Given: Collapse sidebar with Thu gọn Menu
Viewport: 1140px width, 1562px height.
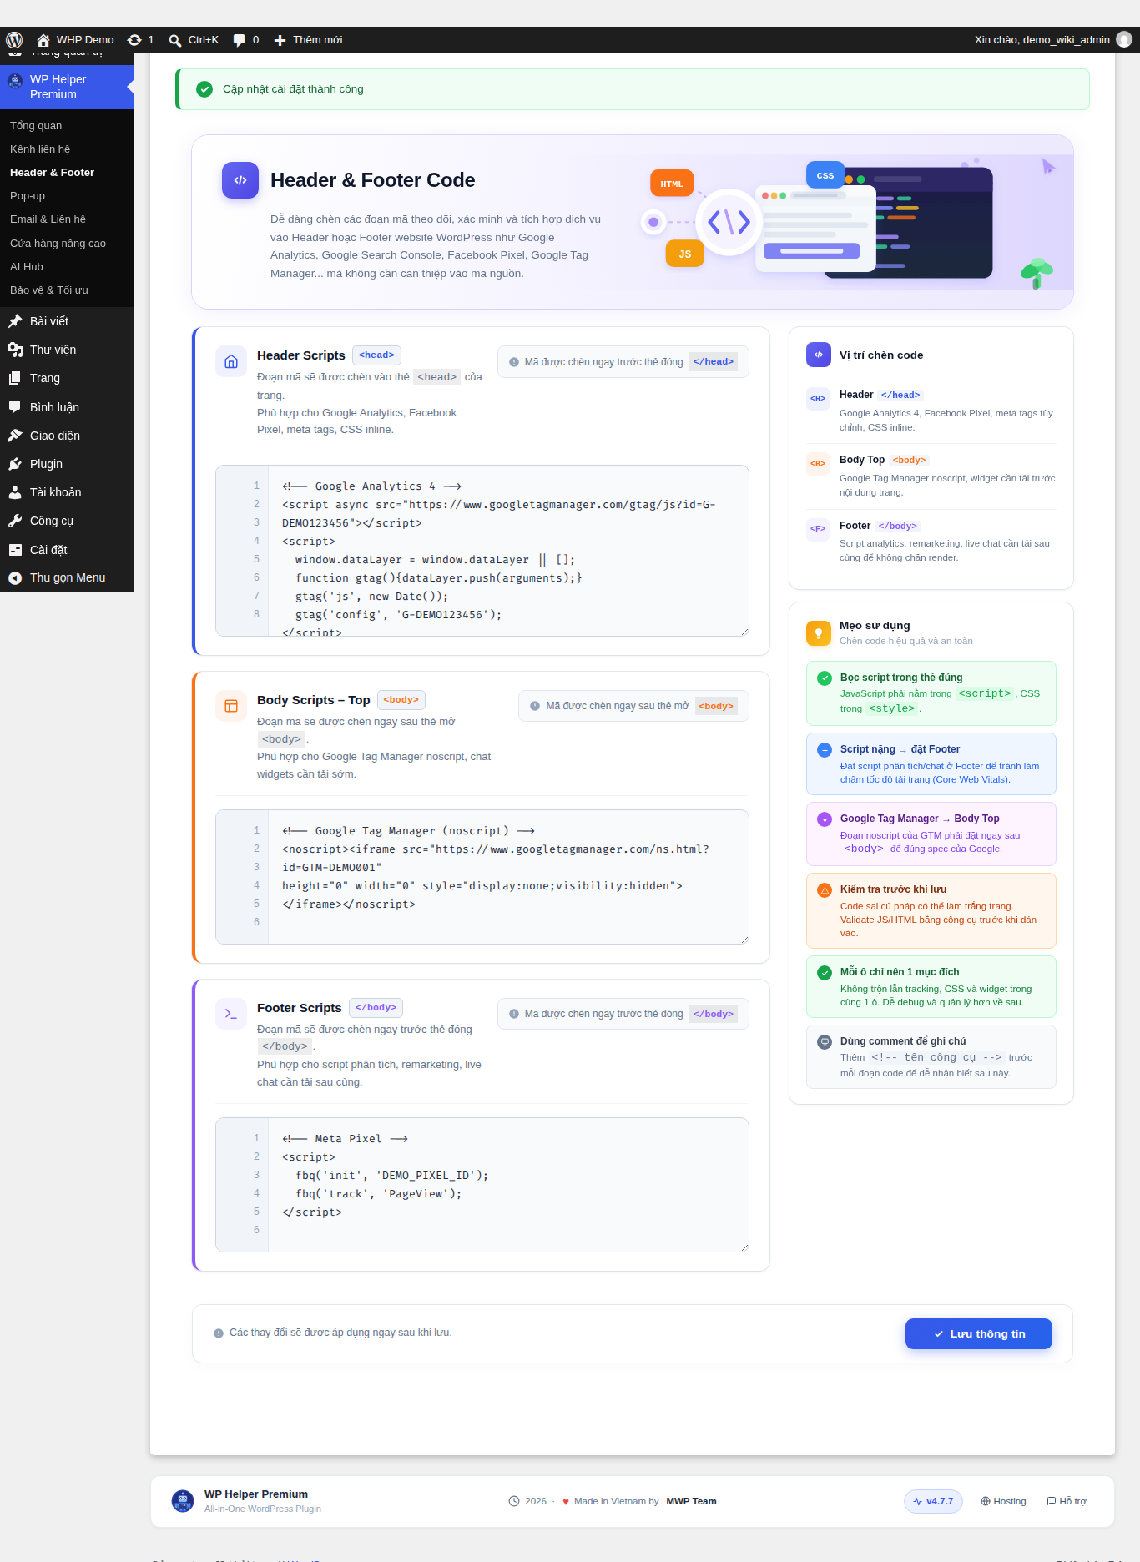Looking at the screenshot, I should click(x=67, y=577).
